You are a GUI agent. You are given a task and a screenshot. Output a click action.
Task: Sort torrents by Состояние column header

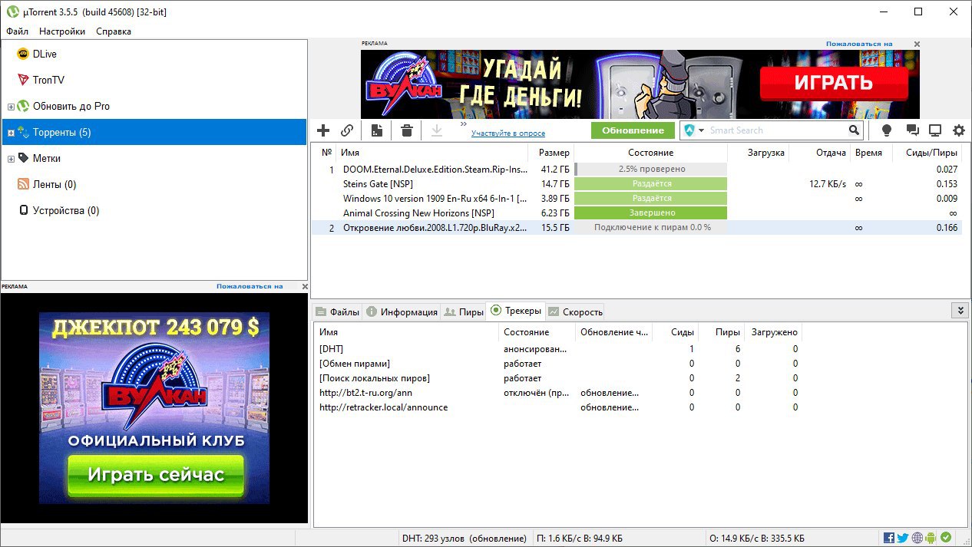click(650, 153)
